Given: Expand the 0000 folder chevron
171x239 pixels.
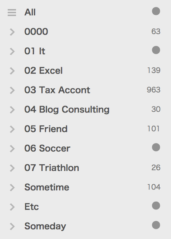Looking at the screenshot, I should point(12,32).
